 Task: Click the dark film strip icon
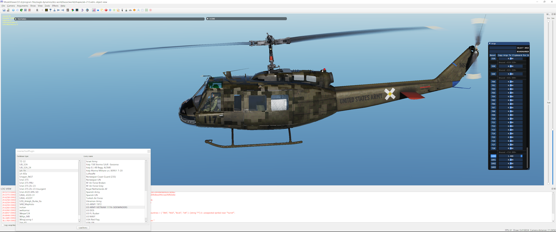77,10
